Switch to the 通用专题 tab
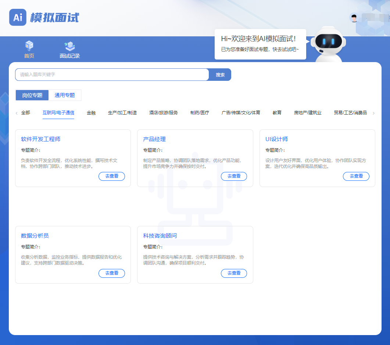This screenshot has width=390, height=345. [65, 95]
